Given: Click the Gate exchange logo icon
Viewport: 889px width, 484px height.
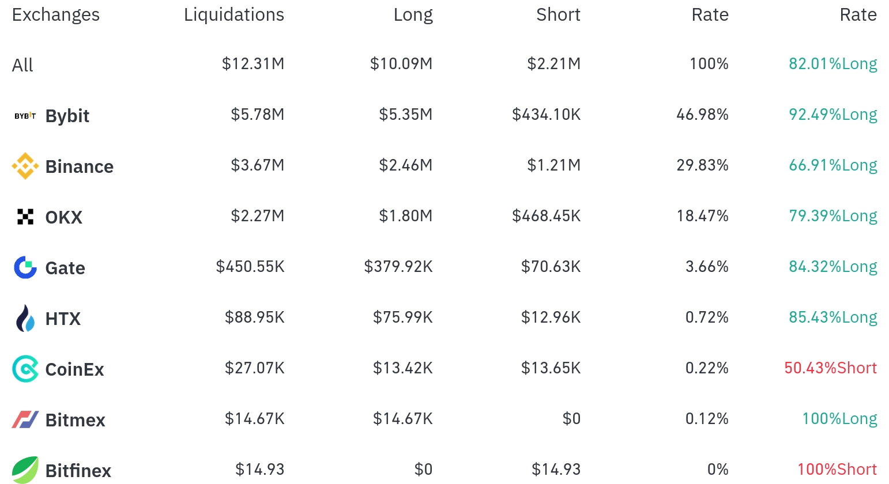Looking at the screenshot, I should [25, 267].
